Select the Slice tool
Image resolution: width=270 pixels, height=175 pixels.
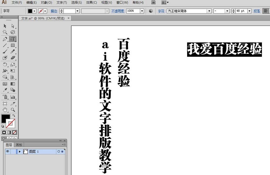[x=13, y=103]
